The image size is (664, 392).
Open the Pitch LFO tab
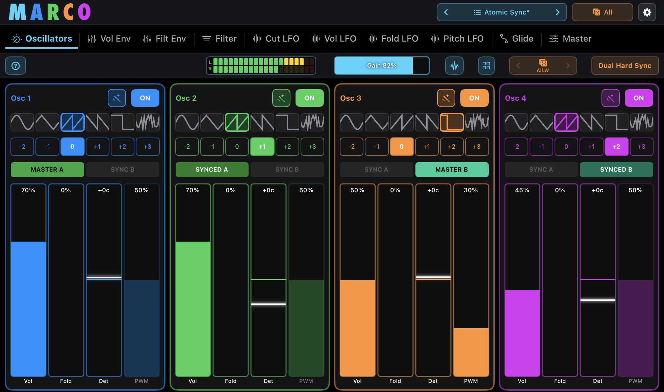coord(457,39)
